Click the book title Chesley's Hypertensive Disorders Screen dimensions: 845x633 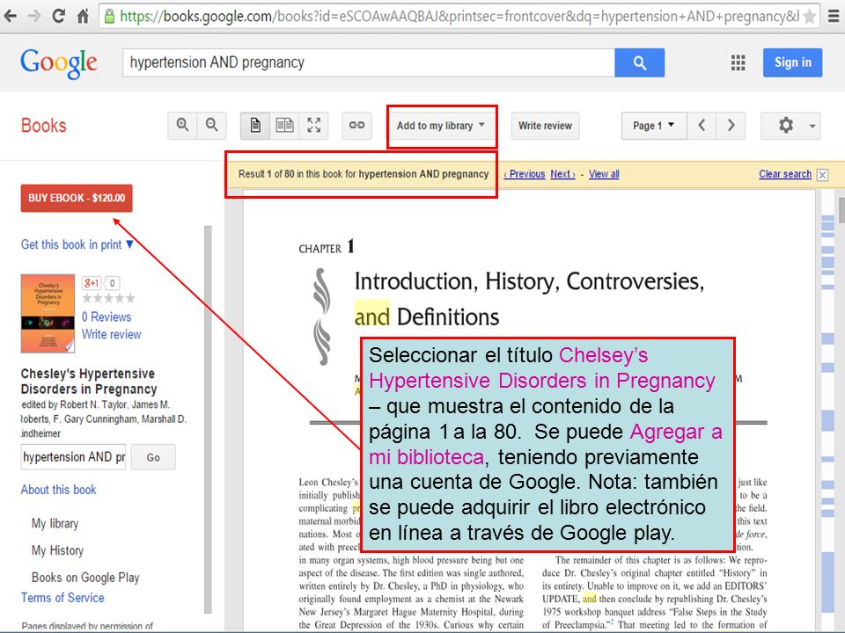pos(89,381)
